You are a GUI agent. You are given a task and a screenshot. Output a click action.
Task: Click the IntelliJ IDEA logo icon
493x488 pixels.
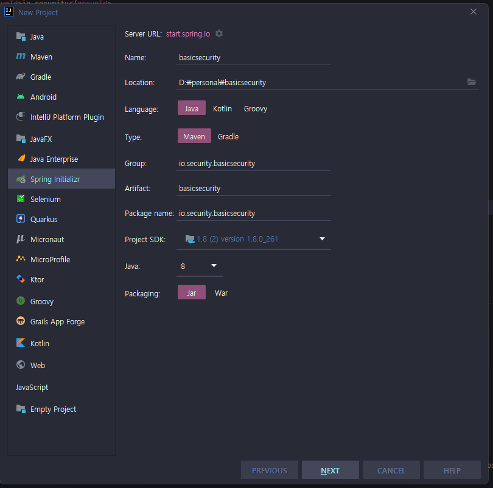click(9, 12)
